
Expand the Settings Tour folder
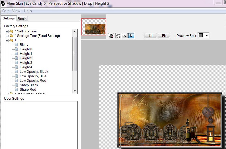[7, 31]
